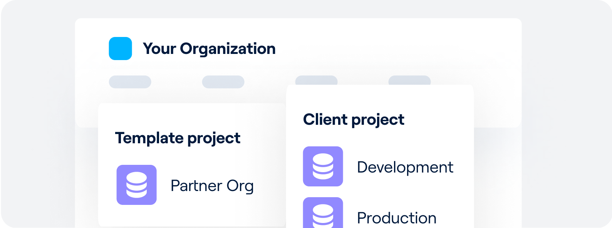The width and height of the screenshot is (612, 228).
Task: Open the "Template project" heading
Action: point(178,138)
